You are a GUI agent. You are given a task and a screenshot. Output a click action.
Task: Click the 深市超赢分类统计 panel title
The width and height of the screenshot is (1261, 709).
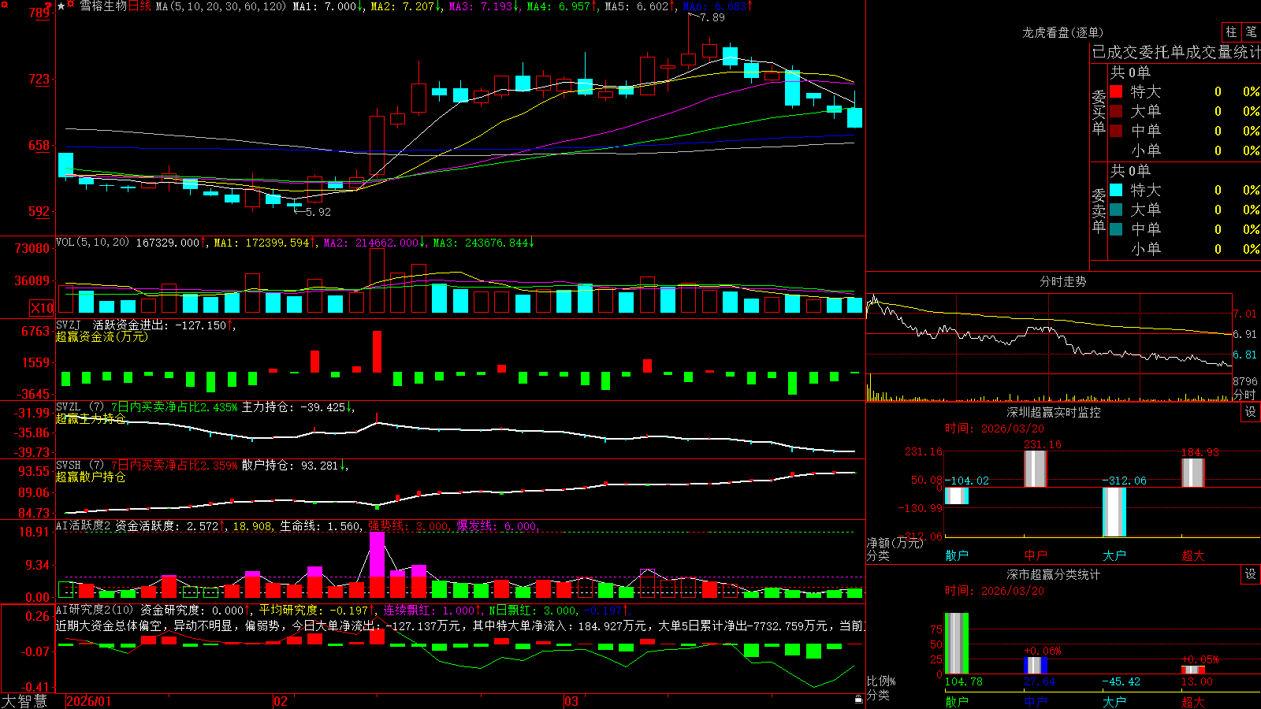1053,574
